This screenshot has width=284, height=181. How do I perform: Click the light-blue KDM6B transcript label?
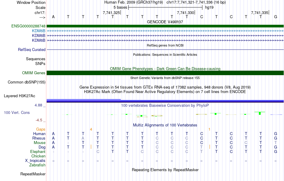point(39,31)
